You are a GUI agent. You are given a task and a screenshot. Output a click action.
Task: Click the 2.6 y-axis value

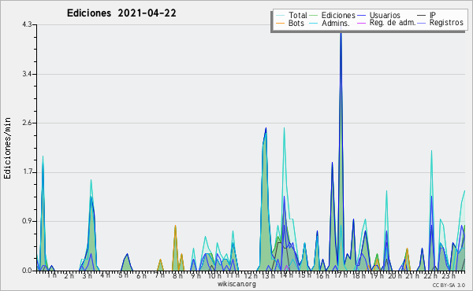[27, 123]
